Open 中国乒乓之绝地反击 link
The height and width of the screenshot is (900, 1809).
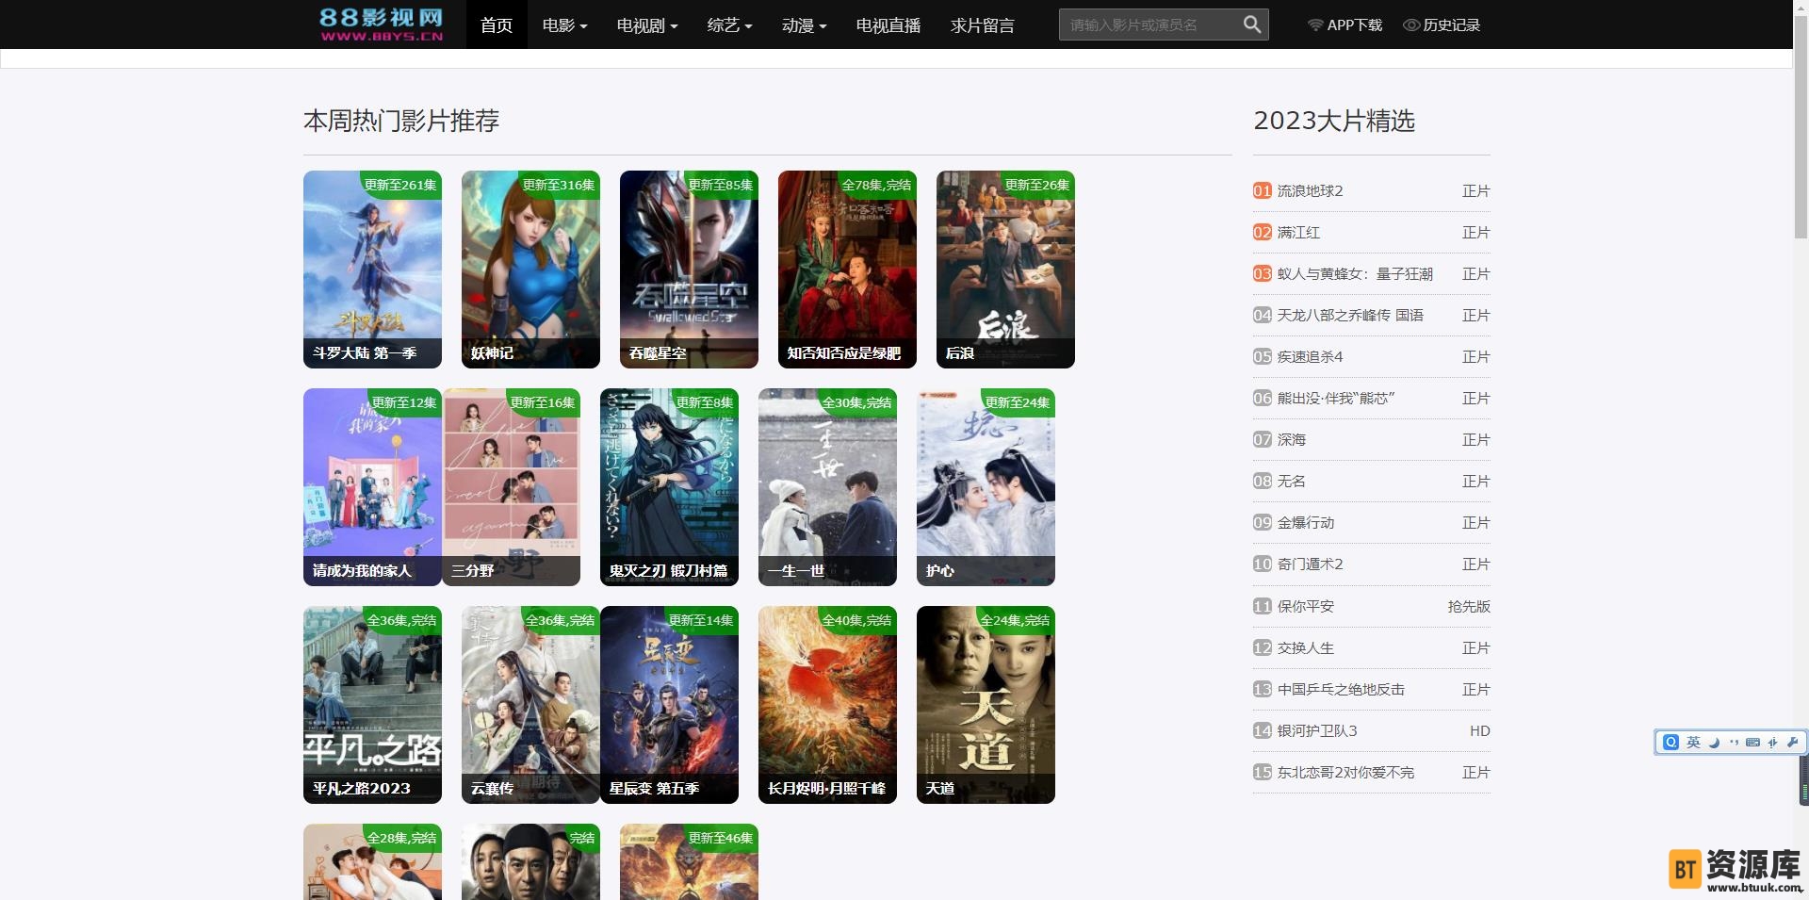pos(1341,690)
